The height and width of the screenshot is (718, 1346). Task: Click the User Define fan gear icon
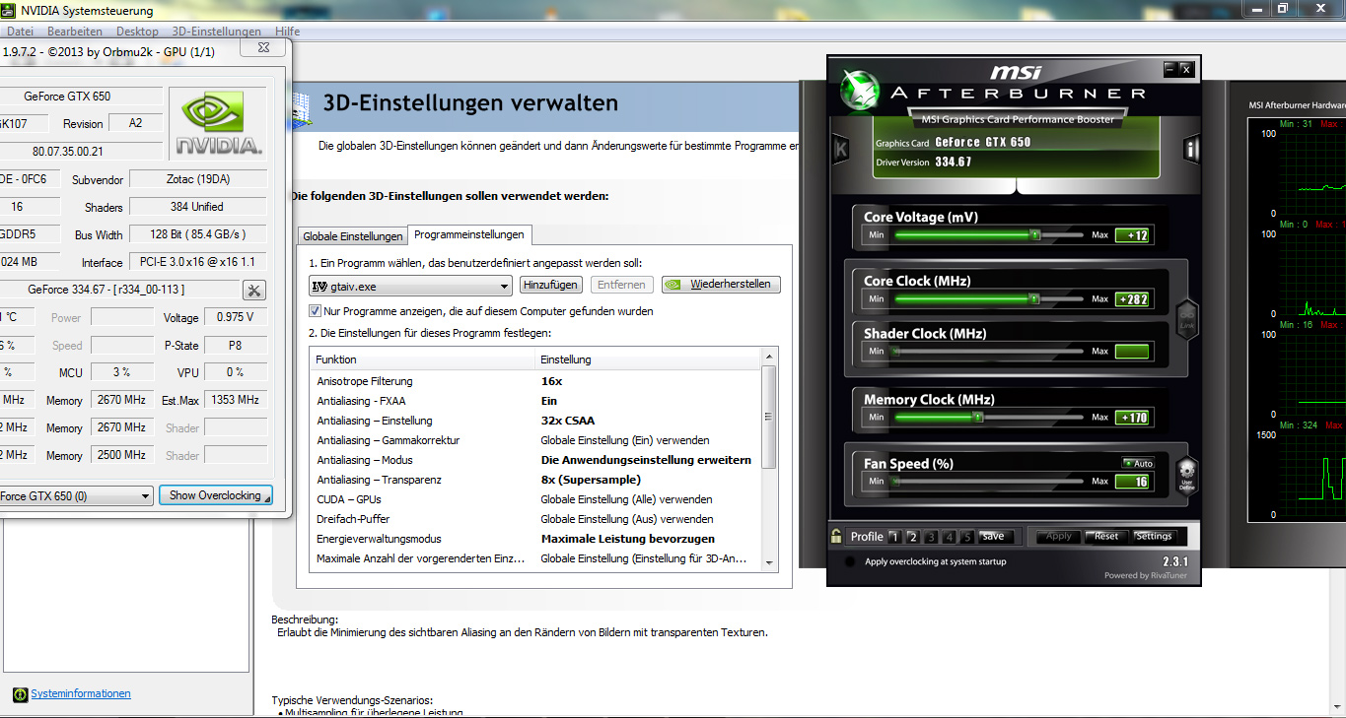(1187, 476)
